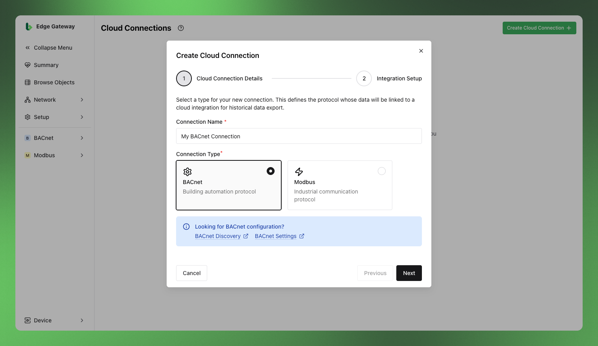Go to step 2 Integration Setup
The width and height of the screenshot is (598, 346).
[389, 78]
